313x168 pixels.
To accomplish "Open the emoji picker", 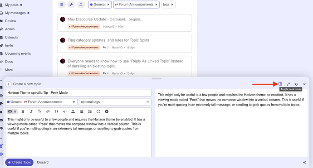I will click(98, 111).
